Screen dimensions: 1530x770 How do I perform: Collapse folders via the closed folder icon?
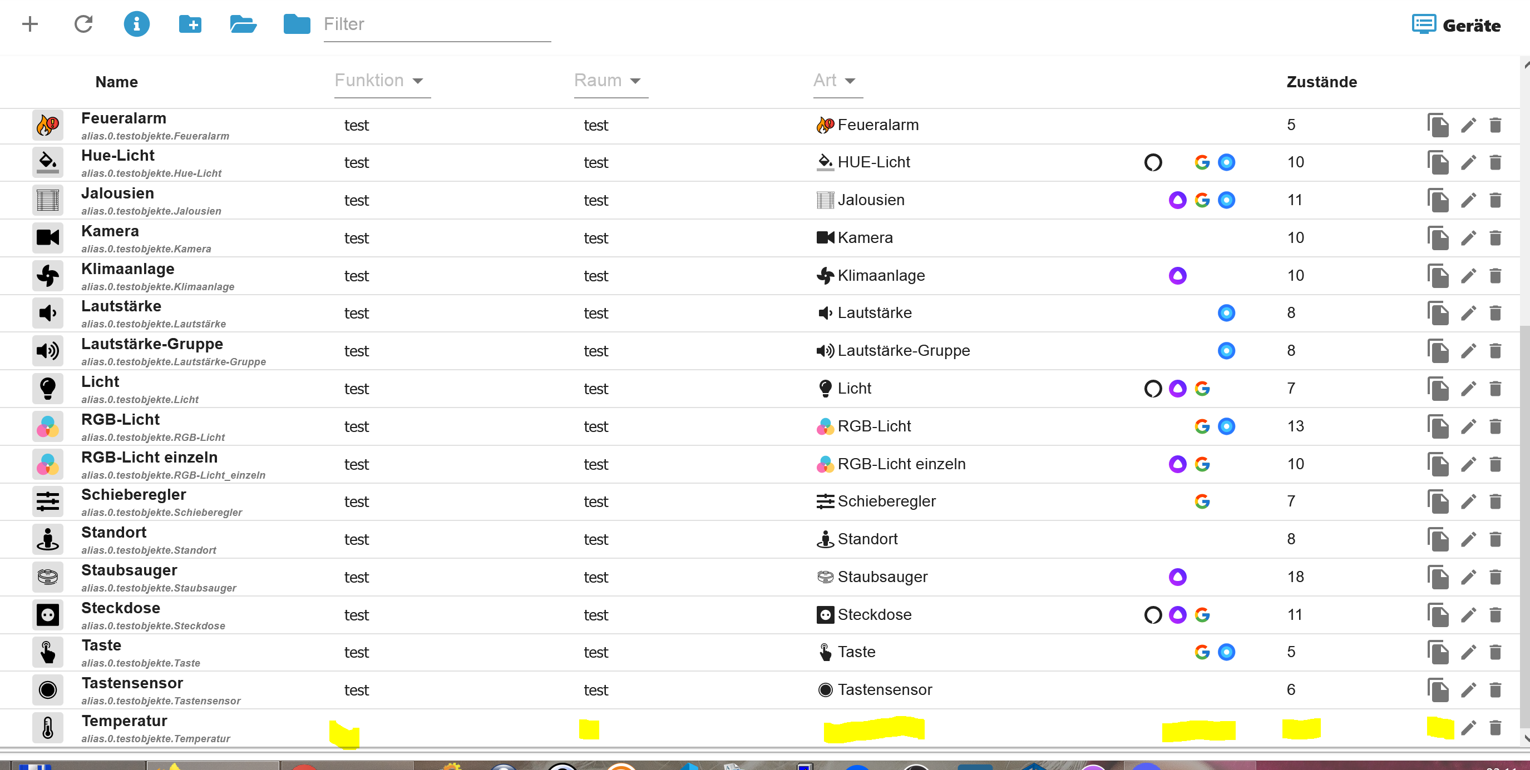coord(296,24)
